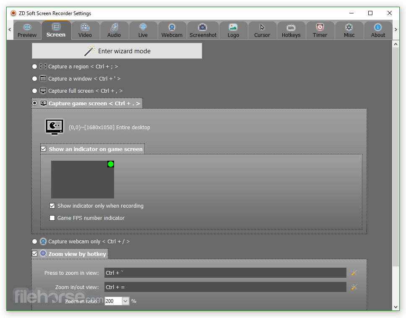
Task: Open the Logo tab
Action: 233,31
